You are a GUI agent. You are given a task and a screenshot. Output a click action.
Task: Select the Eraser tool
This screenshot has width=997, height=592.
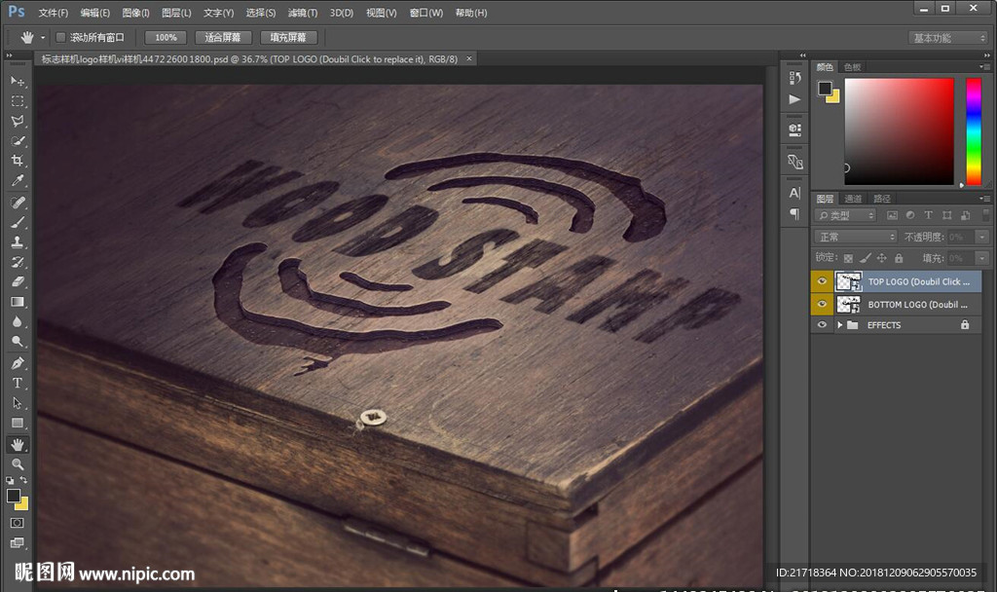coord(18,281)
